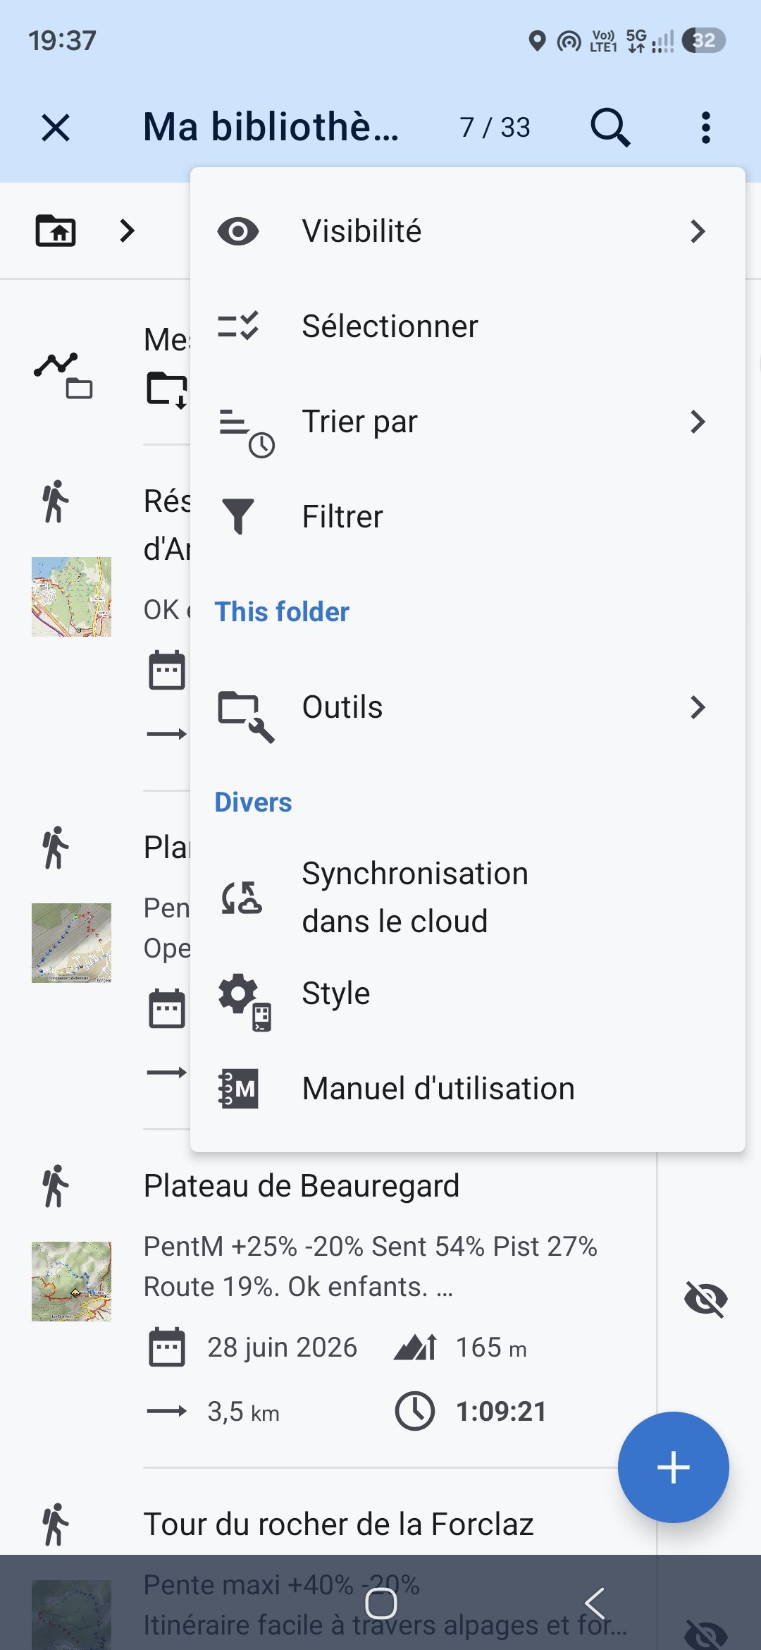
Task: Close the library with the X button
Action: 56,128
